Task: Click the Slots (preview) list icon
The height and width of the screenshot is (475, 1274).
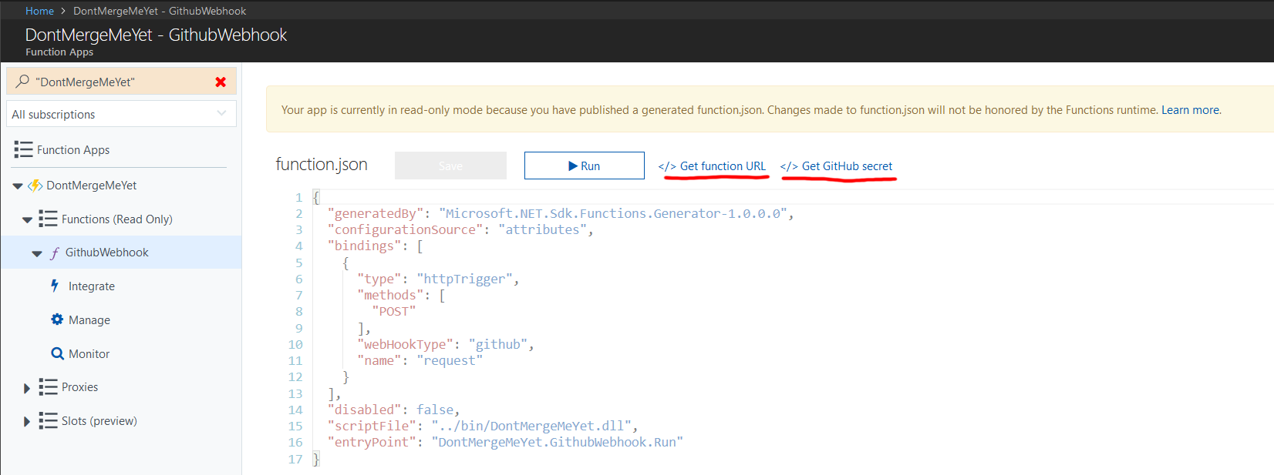Action: tap(48, 420)
